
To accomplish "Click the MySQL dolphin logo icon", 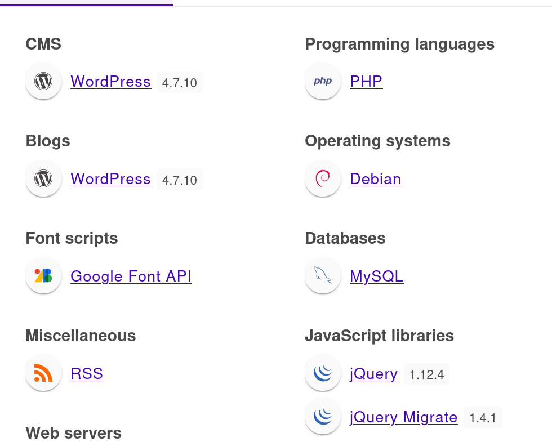I will (x=323, y=275).
